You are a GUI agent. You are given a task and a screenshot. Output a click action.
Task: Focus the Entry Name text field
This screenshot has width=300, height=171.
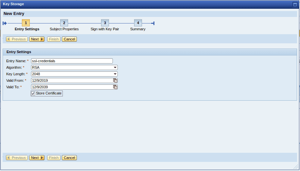(x=72, y=61)
